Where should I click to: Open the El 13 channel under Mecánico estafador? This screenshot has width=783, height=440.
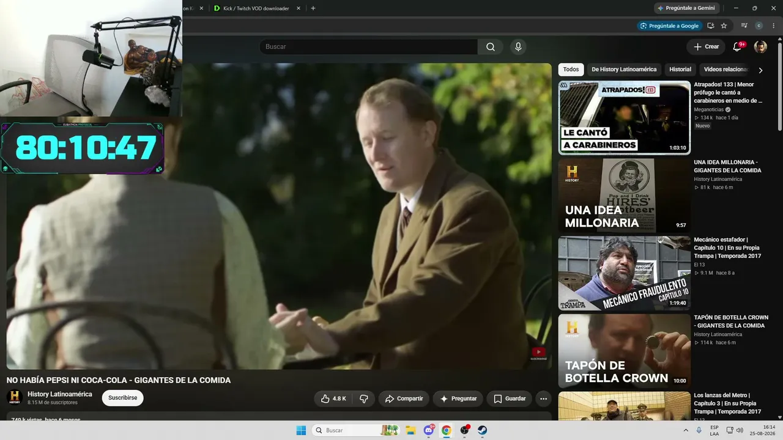[x=700, y=265]
